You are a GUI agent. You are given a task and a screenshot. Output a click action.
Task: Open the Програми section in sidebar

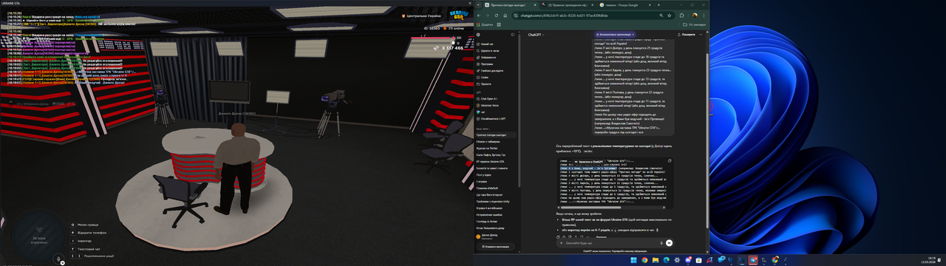pos(497,64)
